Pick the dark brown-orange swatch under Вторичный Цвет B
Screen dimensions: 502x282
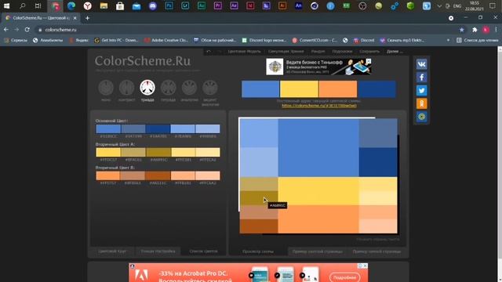(x=158, y=175)
